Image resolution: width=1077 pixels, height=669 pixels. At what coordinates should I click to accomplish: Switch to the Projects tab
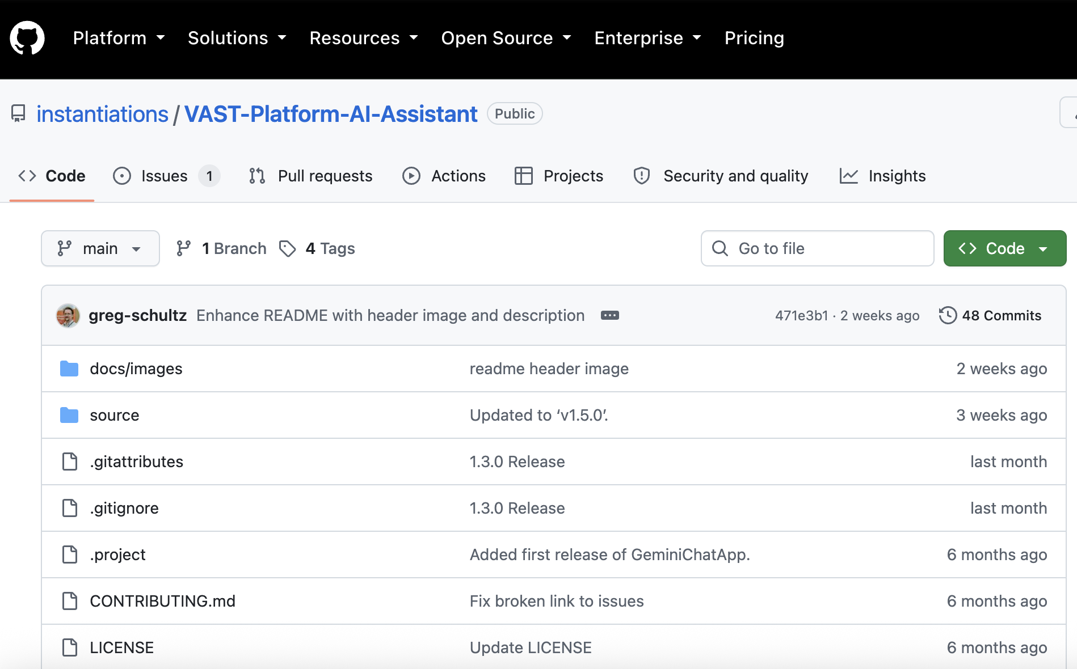click(x=559, y=176)
